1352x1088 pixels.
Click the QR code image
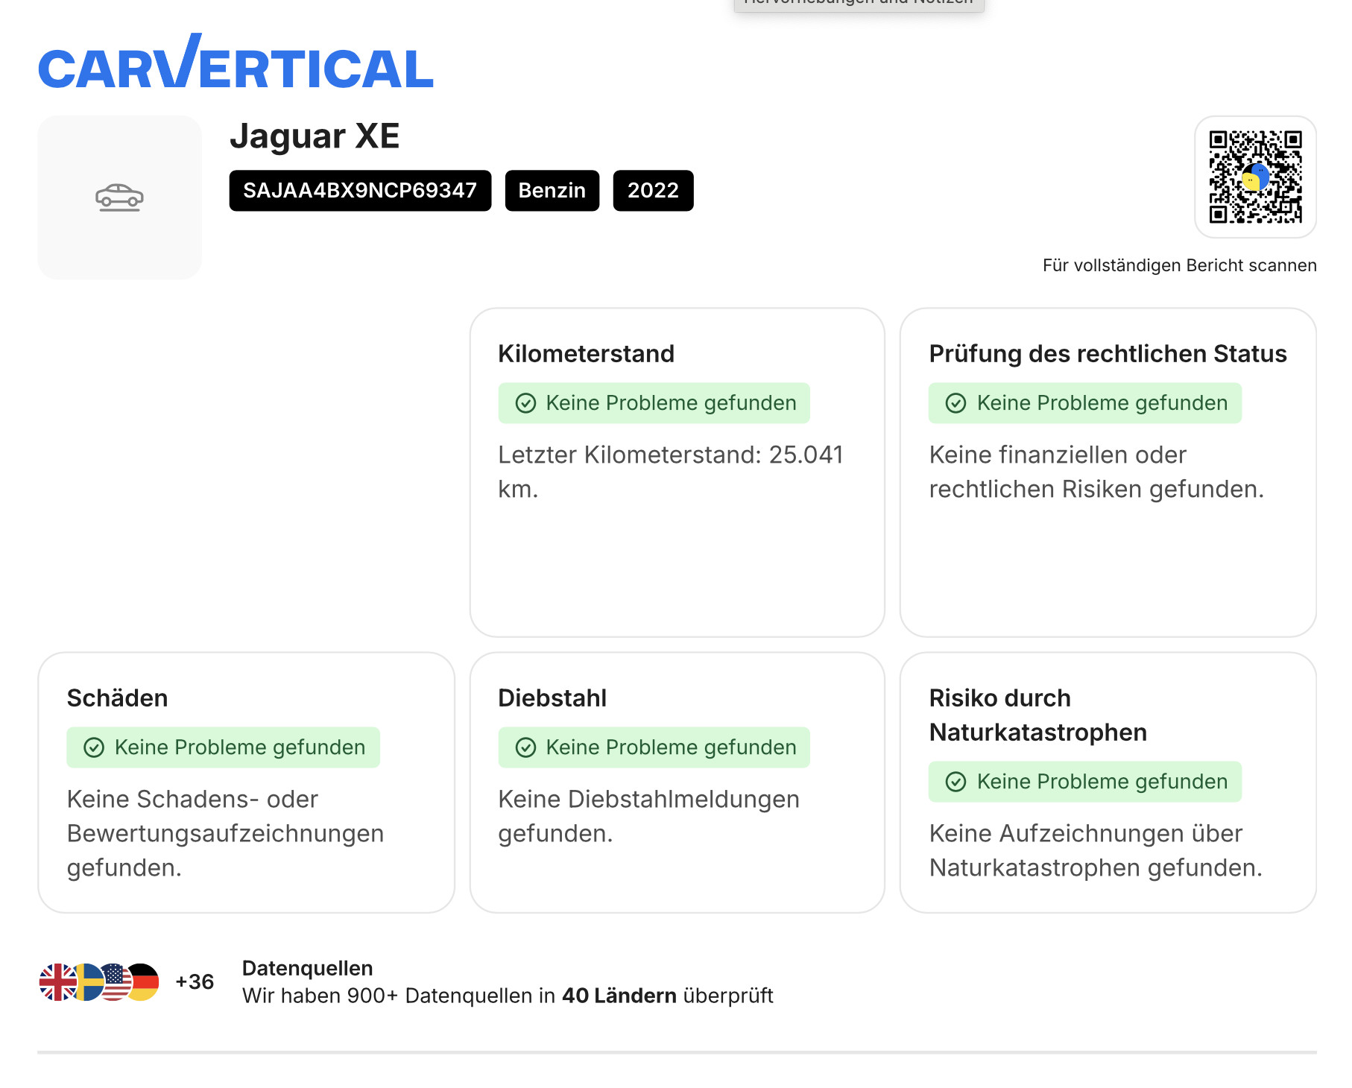[x=1255, y=177]
